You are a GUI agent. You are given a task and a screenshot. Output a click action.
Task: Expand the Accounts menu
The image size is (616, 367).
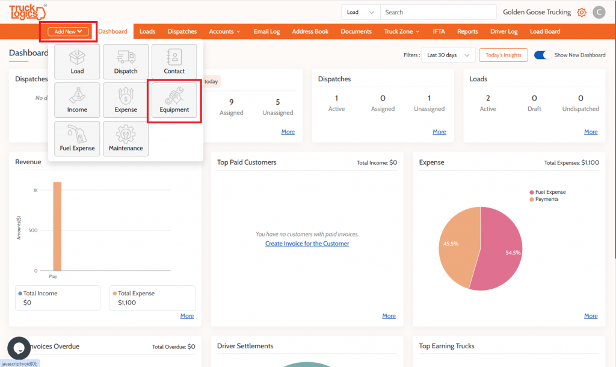224,31
